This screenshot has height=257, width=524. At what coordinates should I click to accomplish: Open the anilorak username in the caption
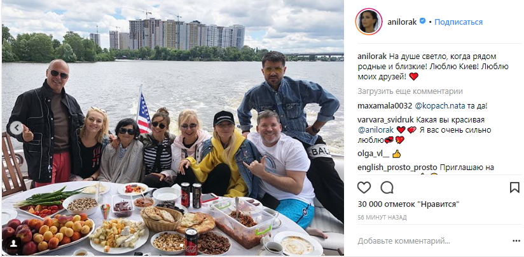(x=370, y=56)
